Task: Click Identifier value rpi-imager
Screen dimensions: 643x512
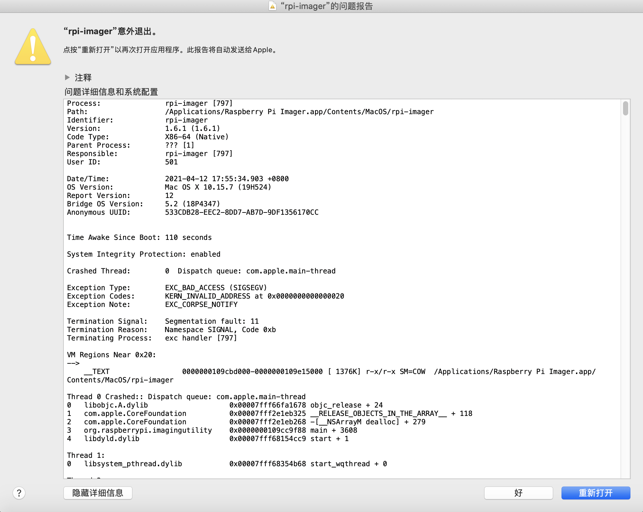Action: pyautogui.click(x=186, y=120)
